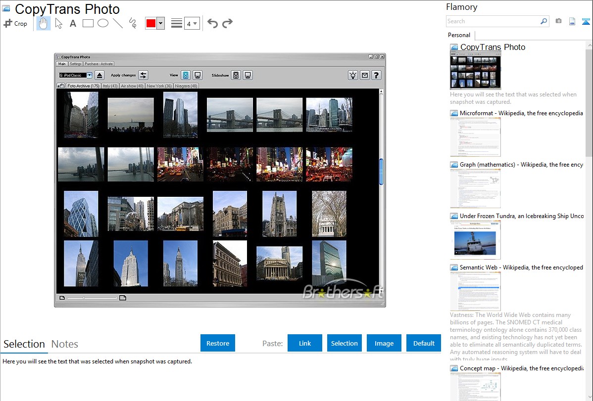Open the color picker dropdown arrow
The image size is (593, 401).
(160, 23)
